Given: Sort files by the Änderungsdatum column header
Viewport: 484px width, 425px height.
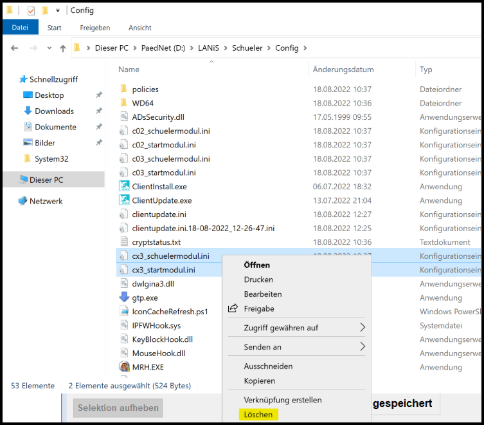Looking at the screenshot, I should pyautogui.click(x=343, y=70).
